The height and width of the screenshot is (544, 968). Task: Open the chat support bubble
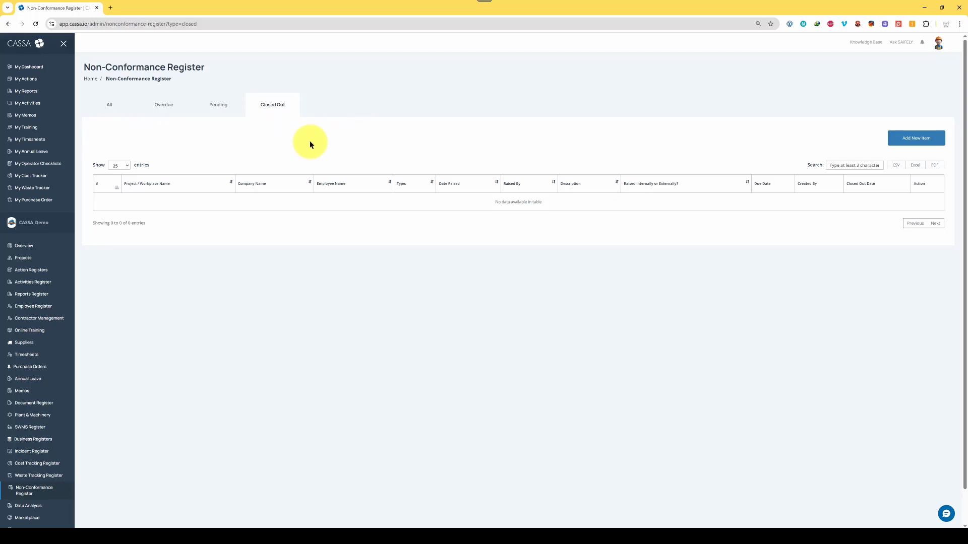pos(946,513)
